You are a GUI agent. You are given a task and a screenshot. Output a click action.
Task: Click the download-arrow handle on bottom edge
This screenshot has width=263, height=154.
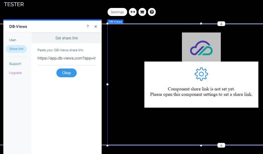point(221,145)
